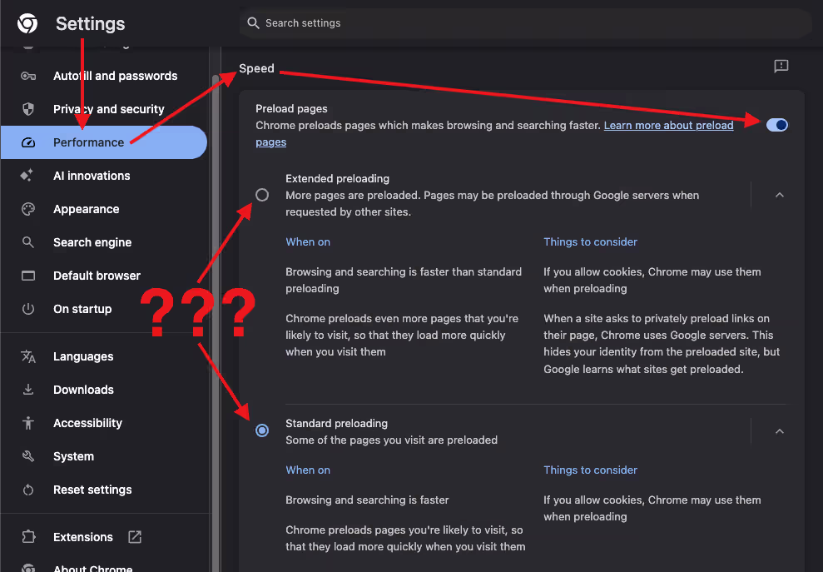Click the AI innovations sparkle icon
This screenshot has width=823, height=572.
[x=28, y=176]
